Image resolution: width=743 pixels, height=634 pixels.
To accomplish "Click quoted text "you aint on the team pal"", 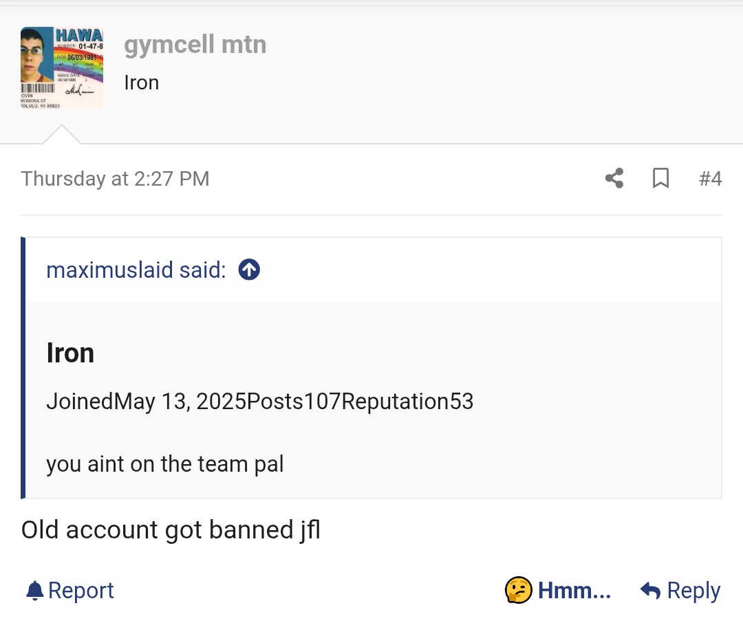I will pos(165,464).
